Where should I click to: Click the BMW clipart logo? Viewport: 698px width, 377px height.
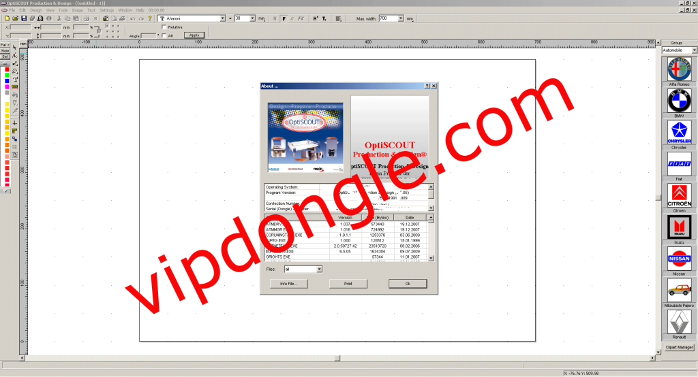(679, 101)
